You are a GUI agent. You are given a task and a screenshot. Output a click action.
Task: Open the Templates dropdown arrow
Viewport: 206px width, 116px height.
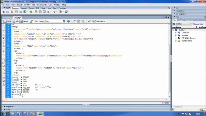point(63,12)
